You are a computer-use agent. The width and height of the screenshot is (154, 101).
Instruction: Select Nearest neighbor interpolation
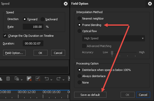(x=79, y=19)
